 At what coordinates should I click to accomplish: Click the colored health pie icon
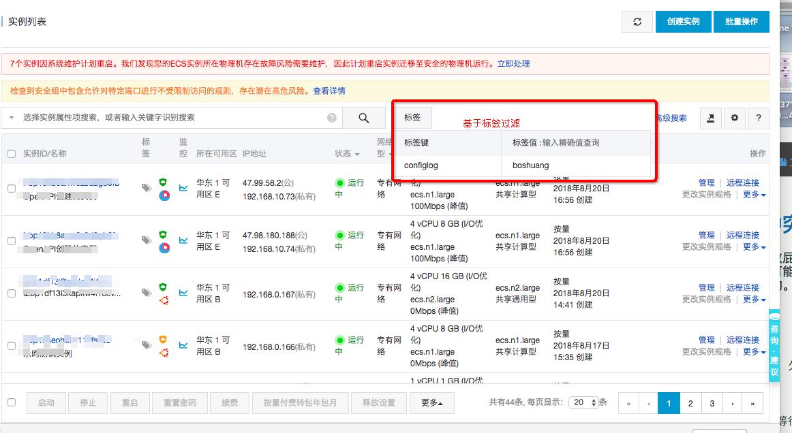tap(163, 197)
